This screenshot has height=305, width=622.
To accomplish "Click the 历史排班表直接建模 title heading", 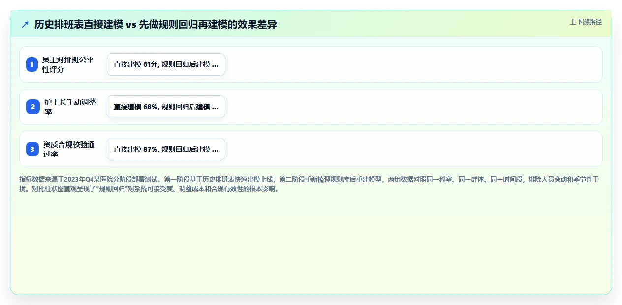I will tap(155, 25).
